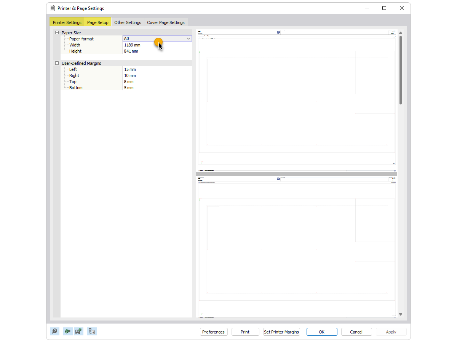Screen dimensions: 457x343
Task: Confirm settings with OK
Action: pyautogui.click(x=321, y=332)
